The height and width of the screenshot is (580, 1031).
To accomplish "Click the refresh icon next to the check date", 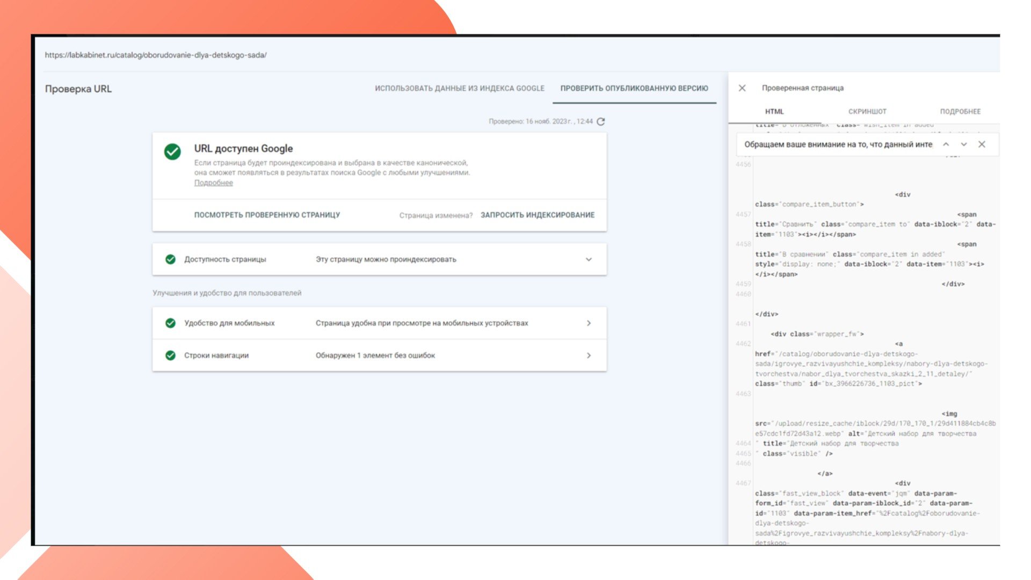I will click(601, 122).
